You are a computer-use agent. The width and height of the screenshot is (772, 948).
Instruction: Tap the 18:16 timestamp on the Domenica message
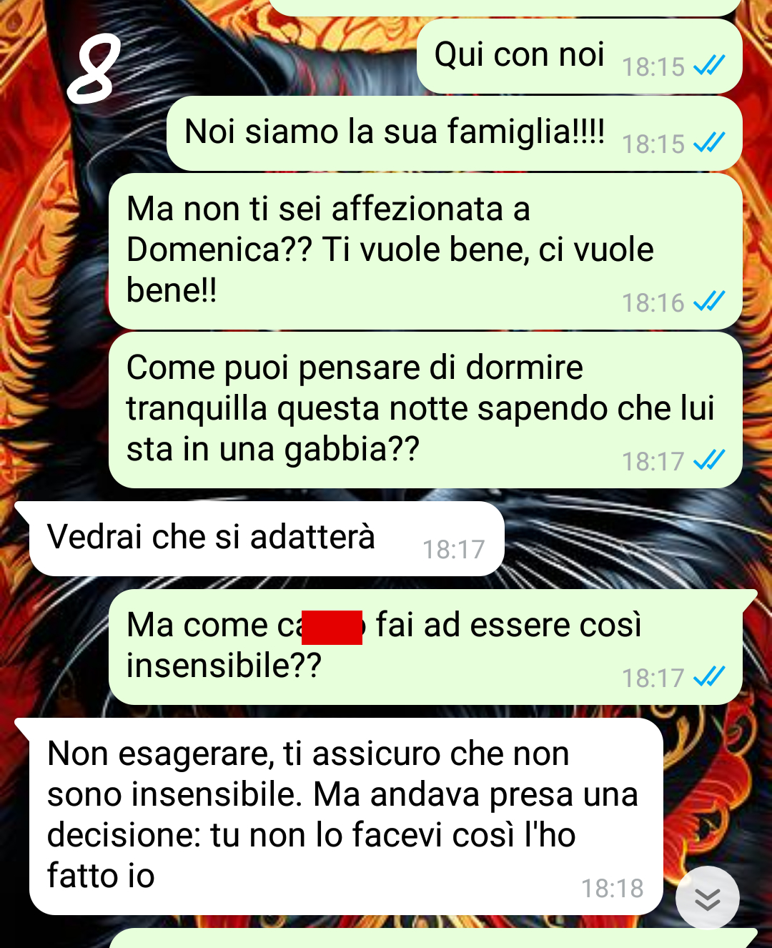653,302
